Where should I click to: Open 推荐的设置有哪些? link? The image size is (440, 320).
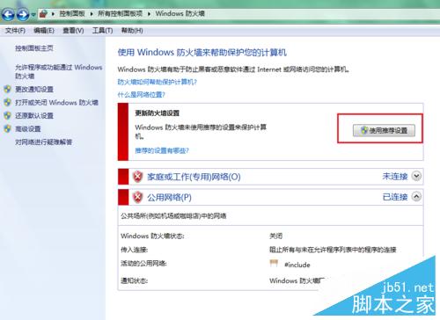click(162, 150)
